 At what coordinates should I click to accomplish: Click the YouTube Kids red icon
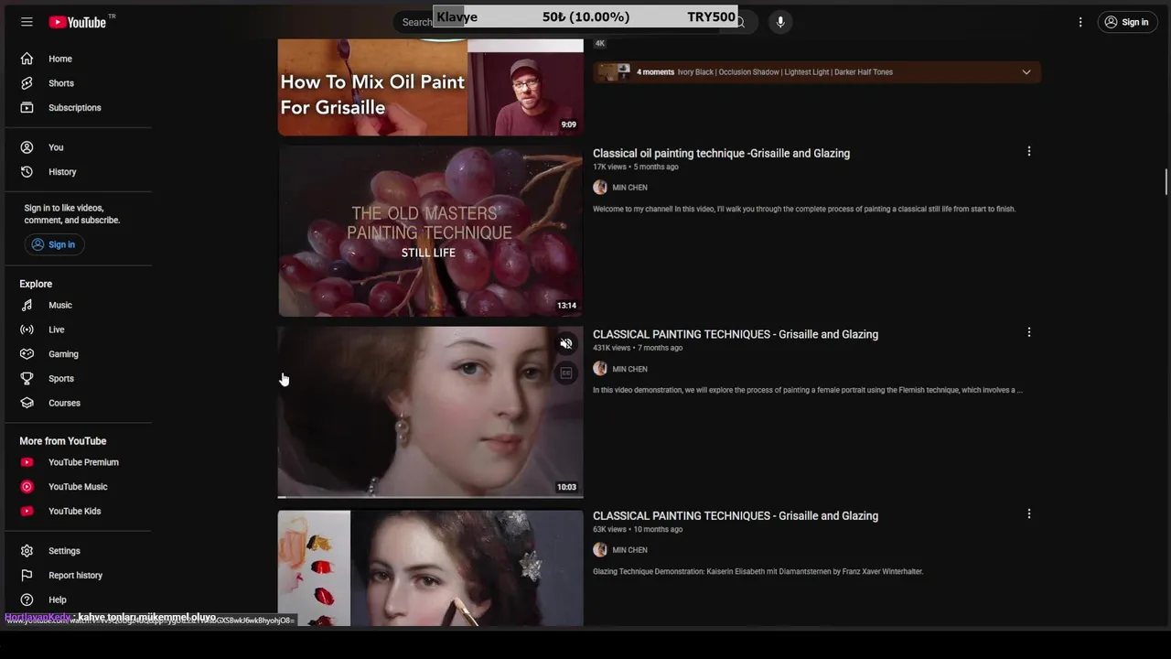coord(27,512)
